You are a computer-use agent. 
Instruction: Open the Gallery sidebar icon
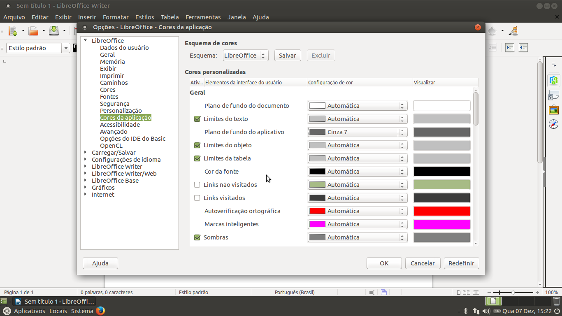(554, 110)
